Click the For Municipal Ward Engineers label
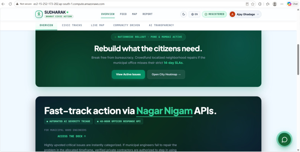 click(65, 130)
